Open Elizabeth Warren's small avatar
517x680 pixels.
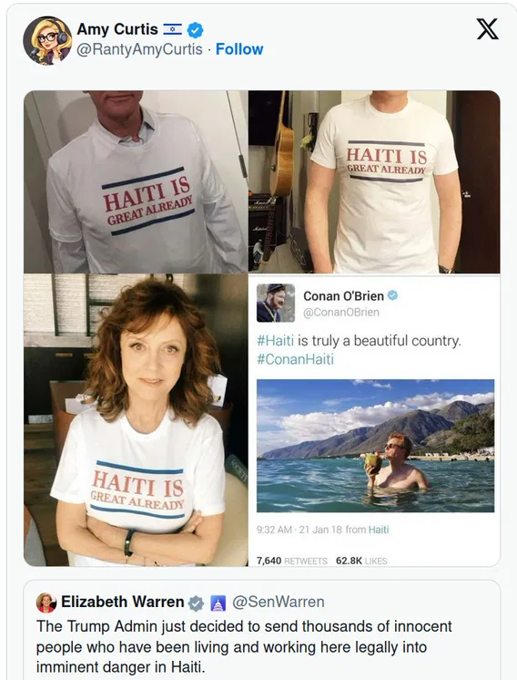[46, 603]
